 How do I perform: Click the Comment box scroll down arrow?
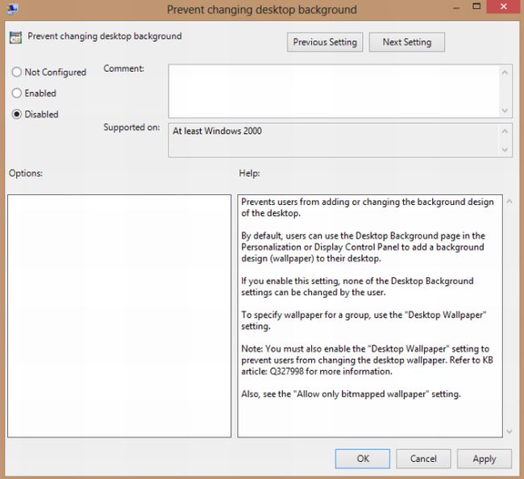(x=505, y=110)
